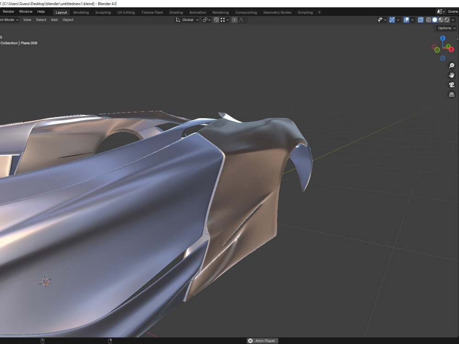Toggle viewport gizmos display
This screenshot has width=459, height=344.
pyautogui.click(x=392, y=20)
